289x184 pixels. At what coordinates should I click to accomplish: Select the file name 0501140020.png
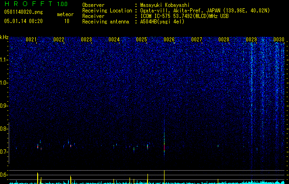pyautogui.click(x=23, y=12)
